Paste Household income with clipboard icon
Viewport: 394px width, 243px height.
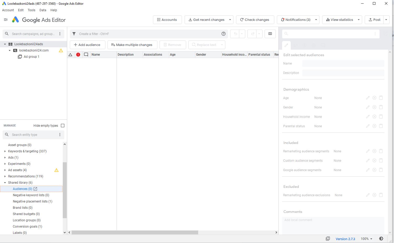pyautogui.click(x=381, y=117)
